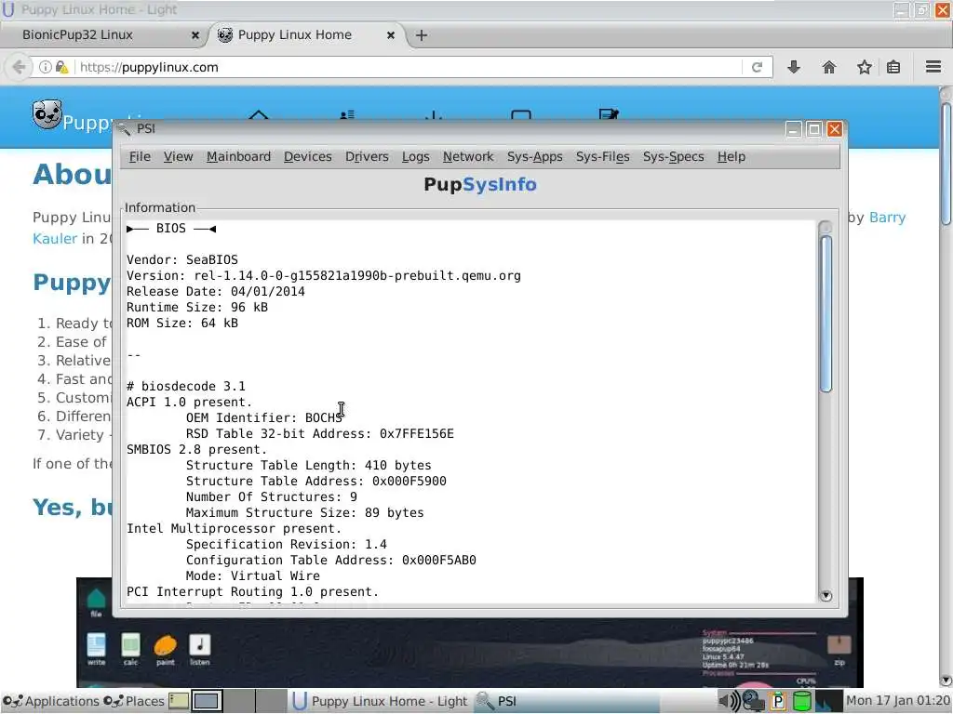This screenshot has height=714, width=953.
Task: Click the calc icon in desktop screenshot
Action: pos(130,649)
